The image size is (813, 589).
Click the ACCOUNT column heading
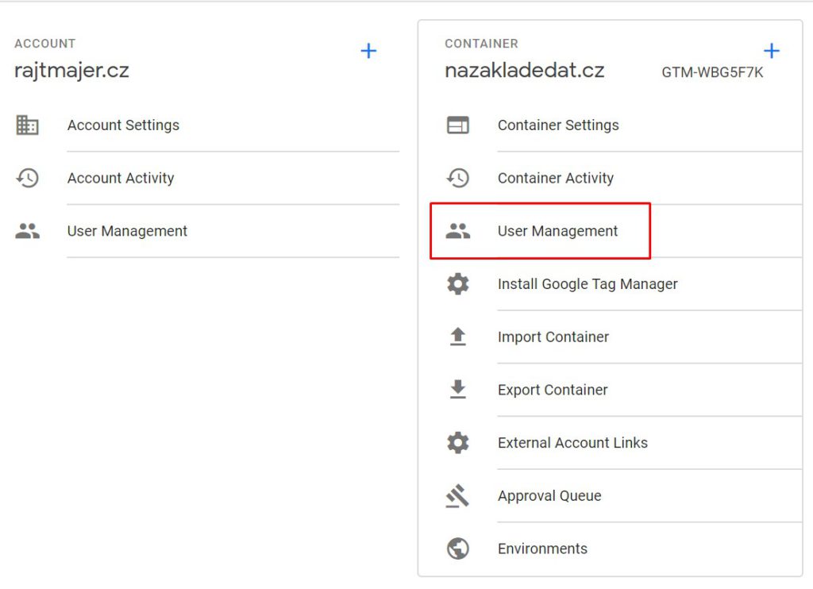click(x=45, y=44)
